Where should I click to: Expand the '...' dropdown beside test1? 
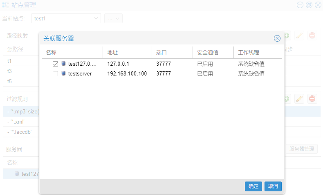coord(113,18)
